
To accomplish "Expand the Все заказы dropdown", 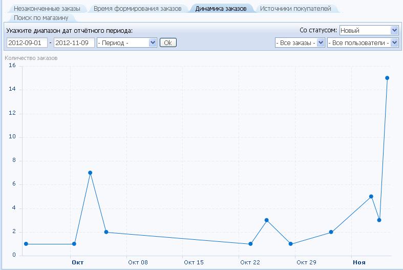I will pos(300,43).
